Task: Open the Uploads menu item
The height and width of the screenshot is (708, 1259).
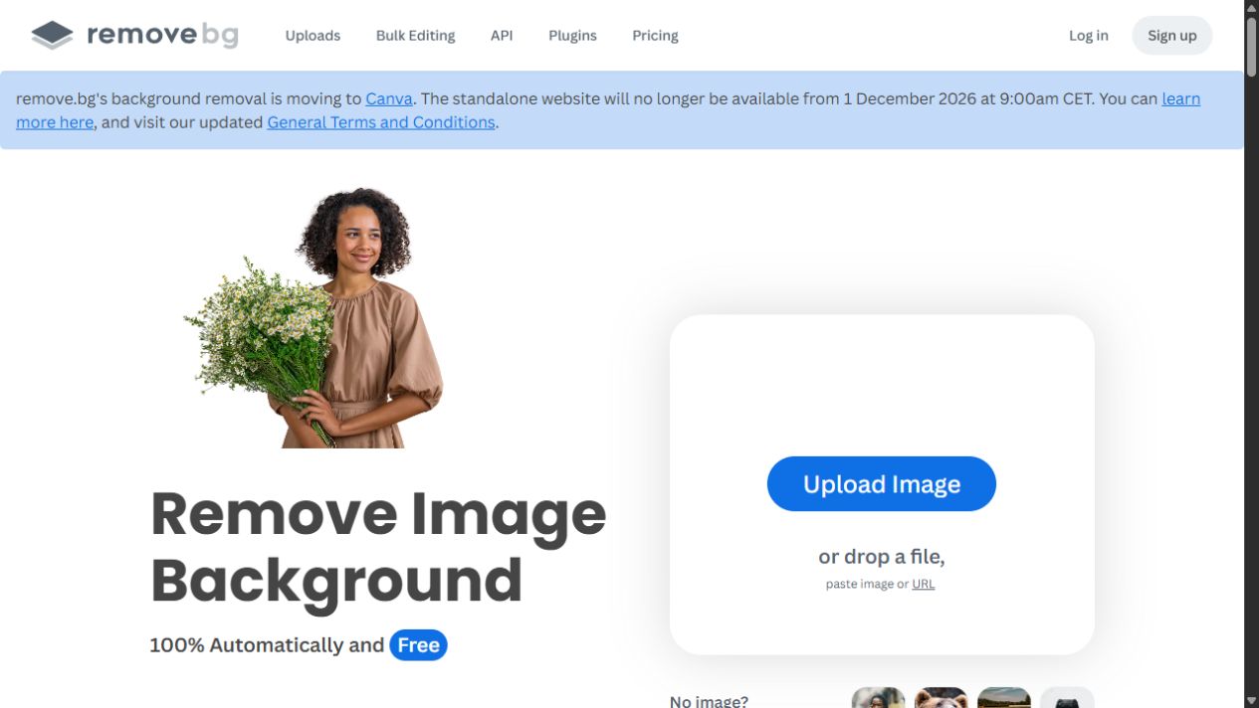Action: 313,36
